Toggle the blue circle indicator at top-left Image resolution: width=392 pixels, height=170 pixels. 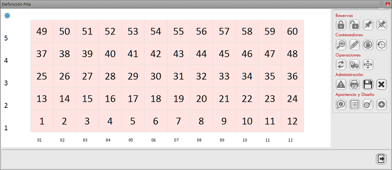(7, 16)
